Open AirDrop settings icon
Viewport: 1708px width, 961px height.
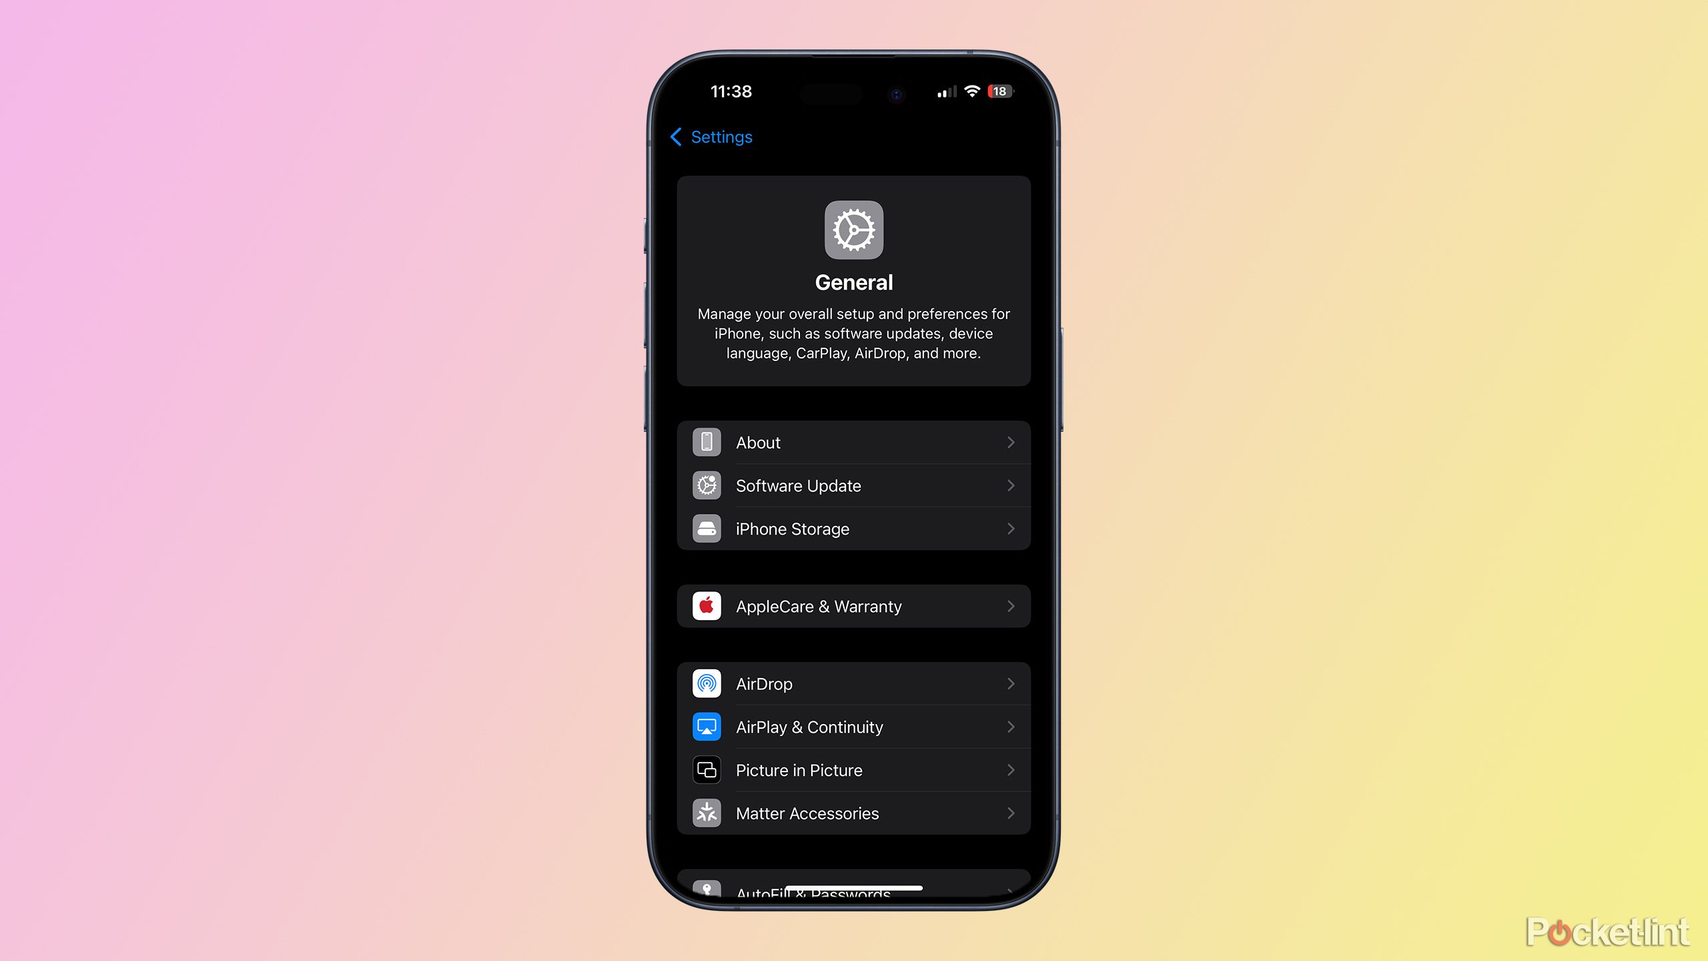705,683
